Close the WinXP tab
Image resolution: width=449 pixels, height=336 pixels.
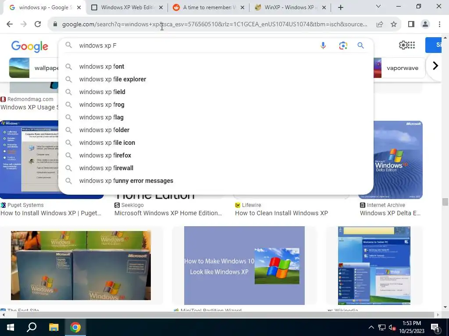click(324, 8)
